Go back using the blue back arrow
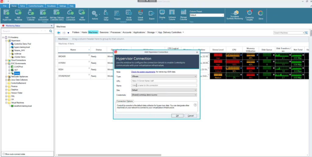This screenshot has width=312, height=157. coord(59,33)
